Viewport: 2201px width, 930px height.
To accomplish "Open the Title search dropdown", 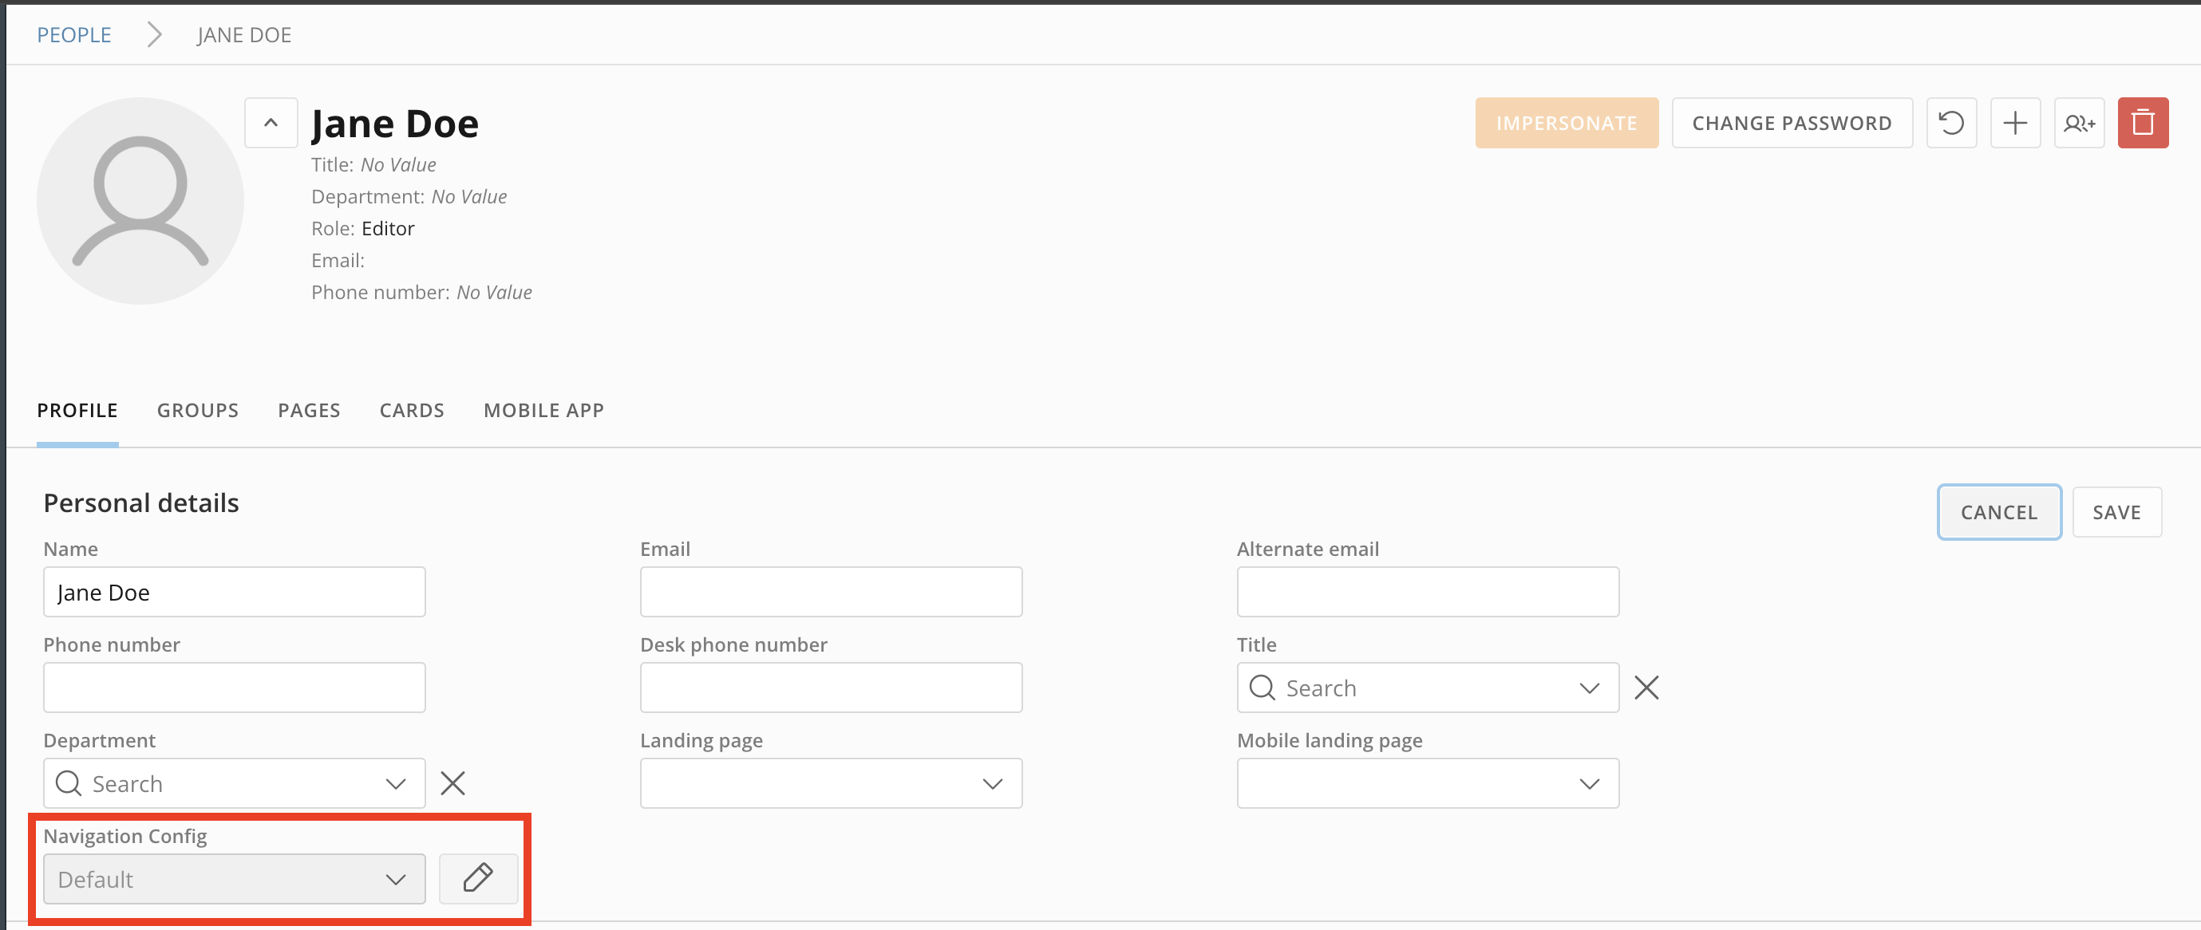I will [x=1428, y=688].
